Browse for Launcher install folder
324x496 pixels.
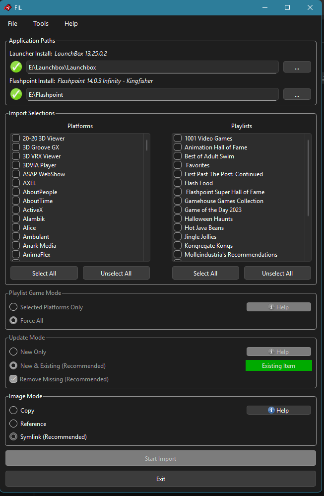(x=297, y=67)
